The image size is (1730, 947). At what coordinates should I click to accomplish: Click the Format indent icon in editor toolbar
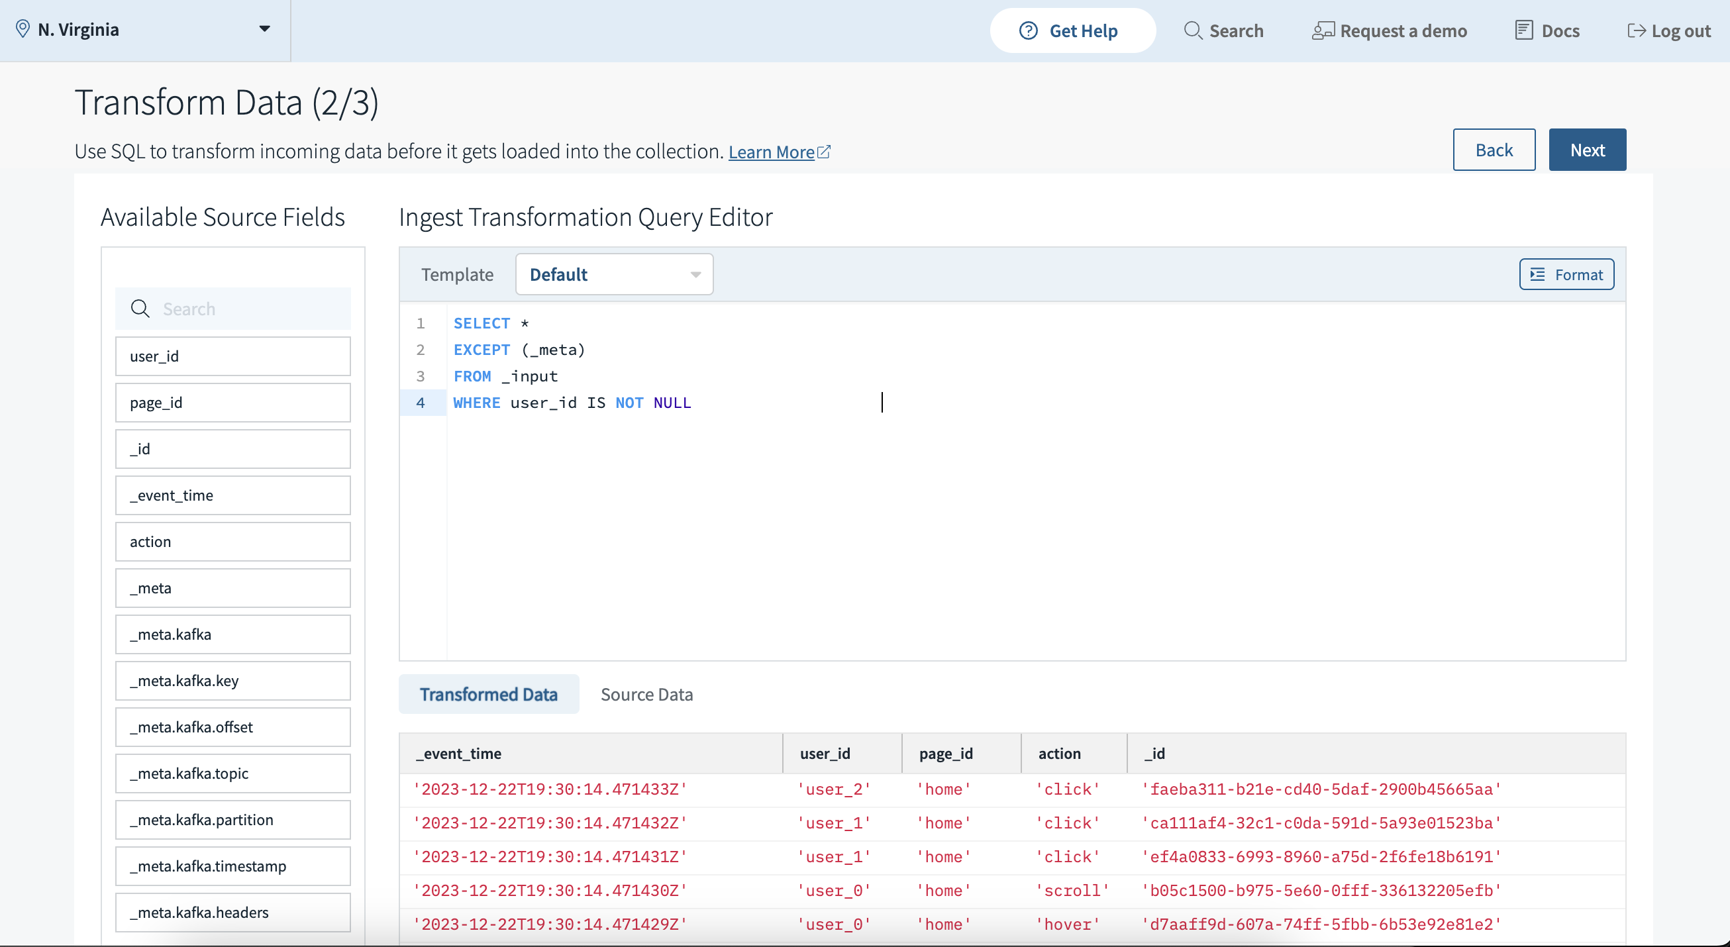1537,274
